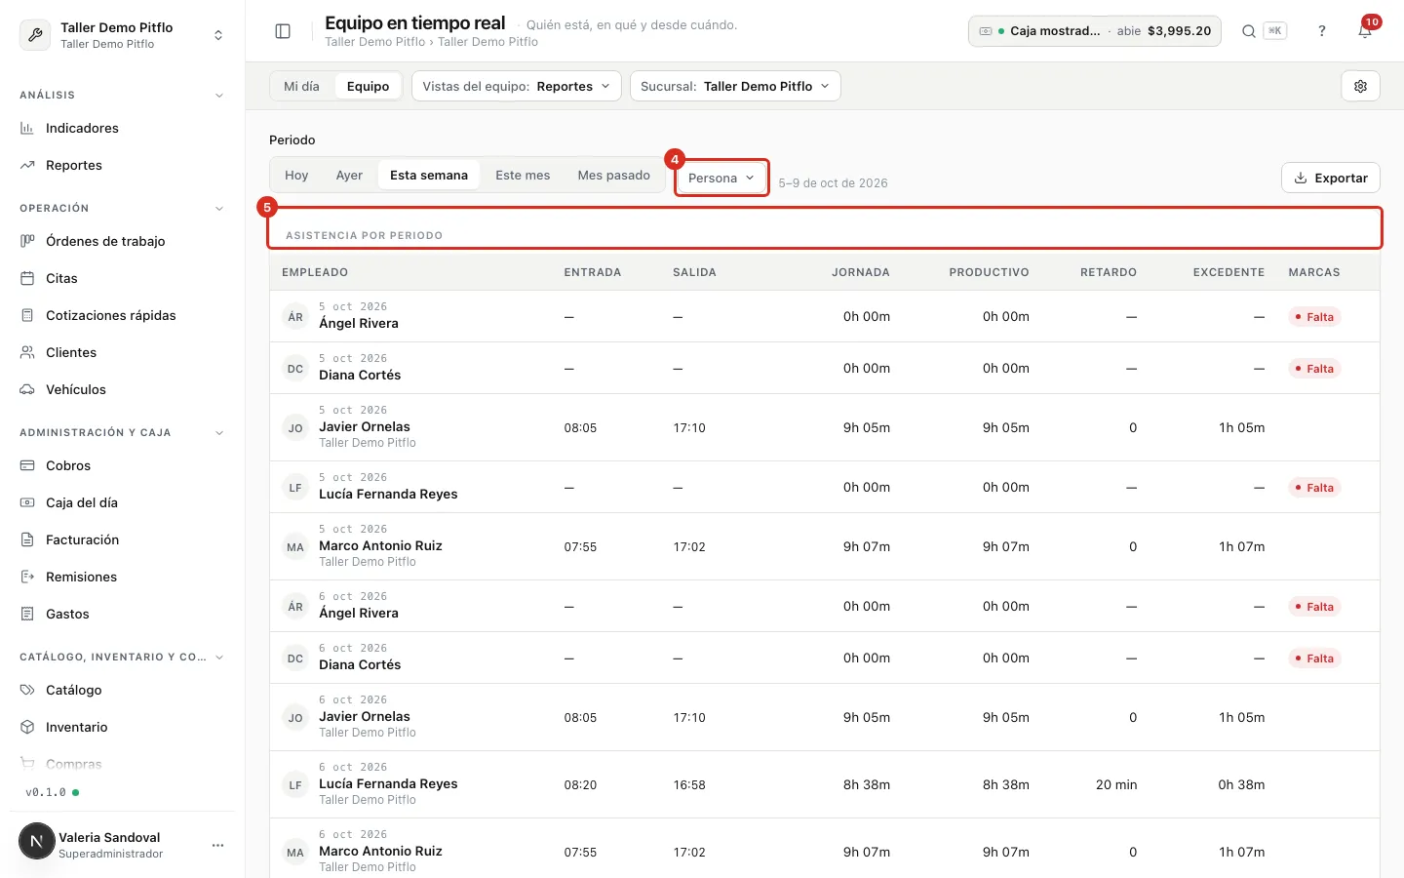The image size is (1404, 878).
Task: Open Vistas del equipo dropdown
Action: pyautogui.click(x=517, y=86)
